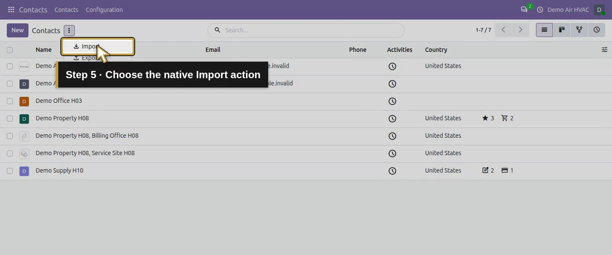Tick the checkbox beside the dark gray D avatar

(x=10, y=84)
